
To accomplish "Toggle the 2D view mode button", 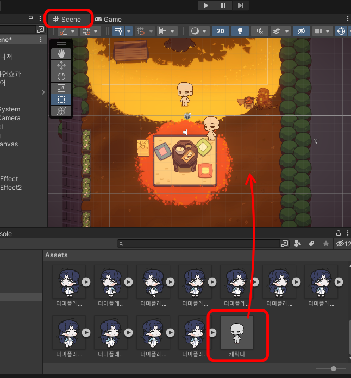I will pos(221,31).
